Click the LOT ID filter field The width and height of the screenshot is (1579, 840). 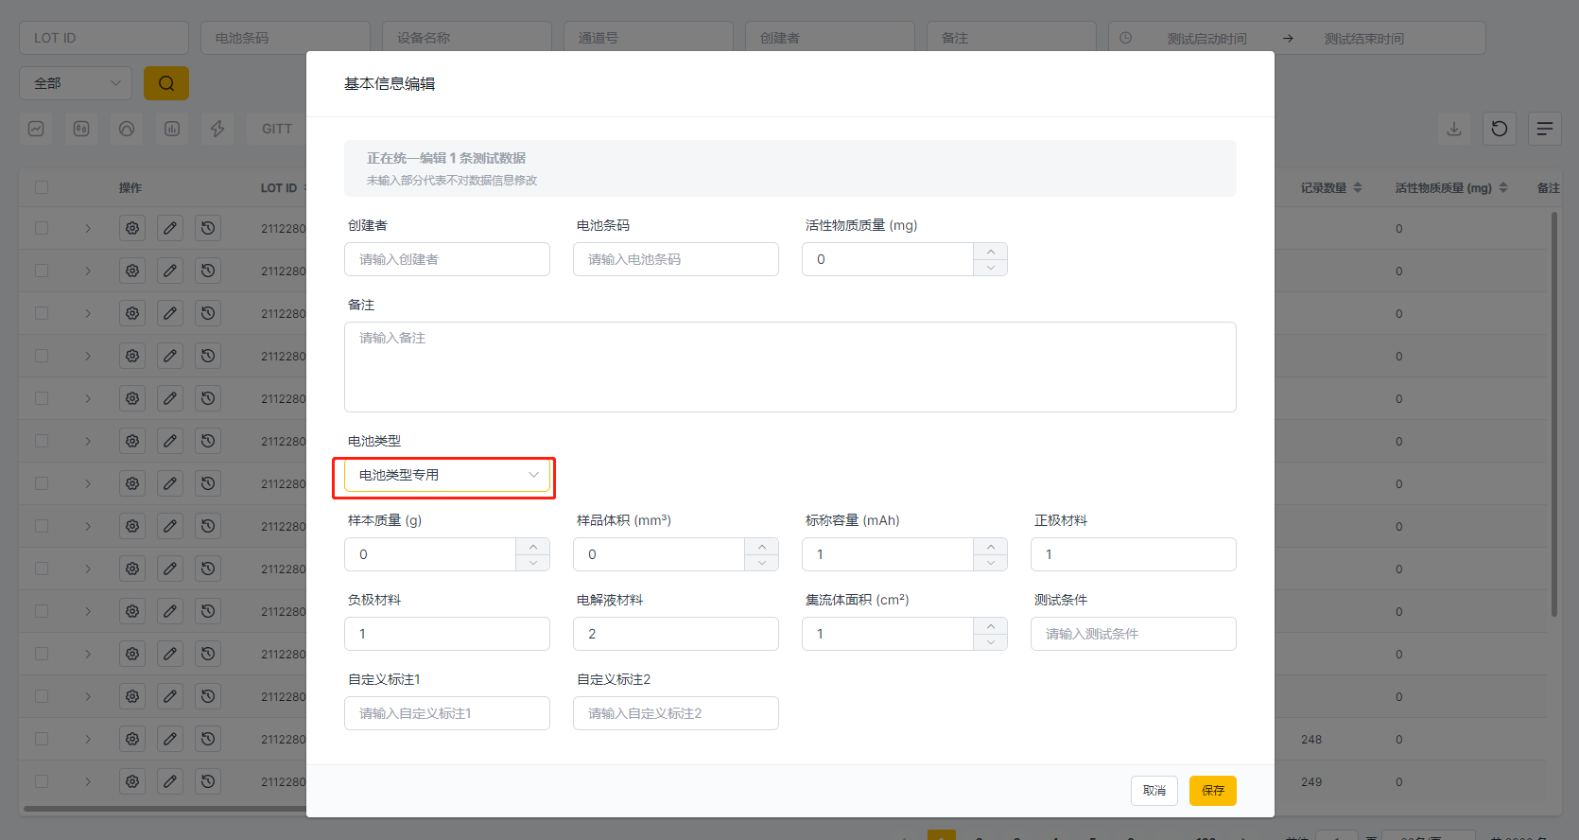(104, 38)
